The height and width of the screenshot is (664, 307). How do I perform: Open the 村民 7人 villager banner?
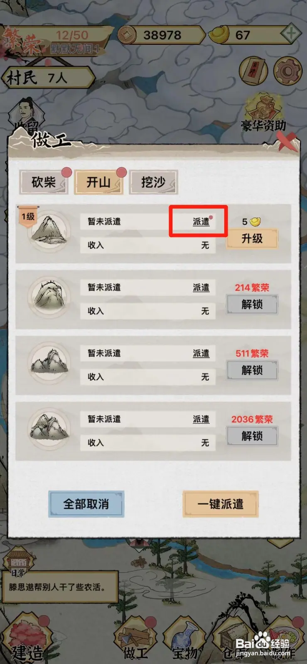[48, 78]
